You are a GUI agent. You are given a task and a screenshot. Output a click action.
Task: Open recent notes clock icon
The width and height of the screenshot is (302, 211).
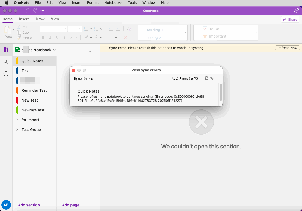click(6, 74)
